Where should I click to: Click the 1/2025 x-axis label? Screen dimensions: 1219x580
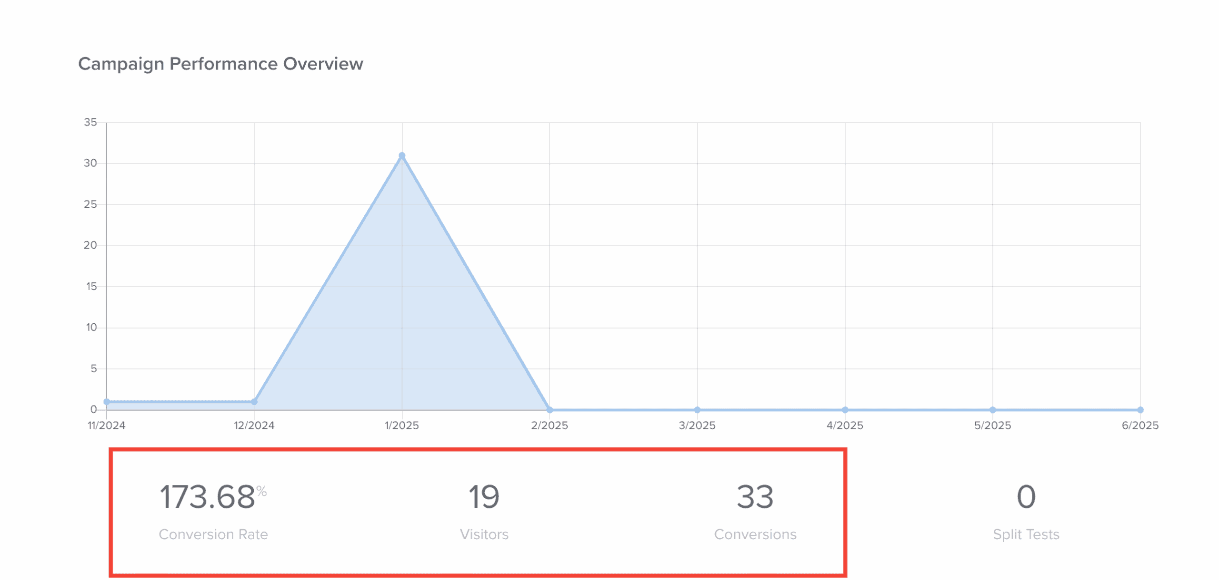click(x=402, y=425)
